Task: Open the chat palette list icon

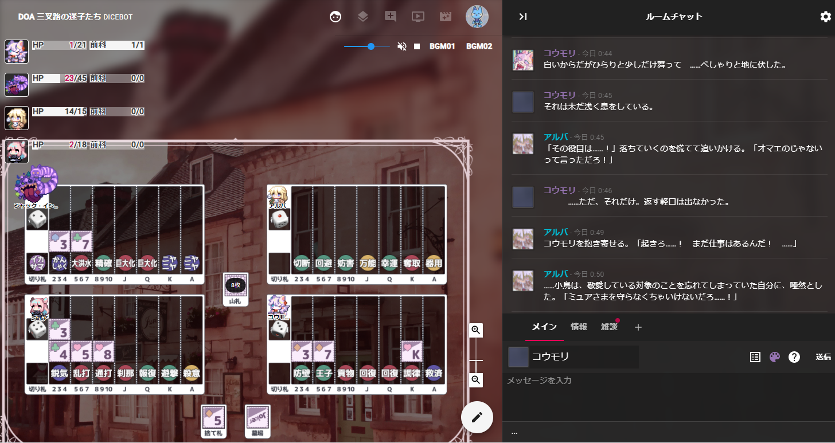Action: [755, 357]
